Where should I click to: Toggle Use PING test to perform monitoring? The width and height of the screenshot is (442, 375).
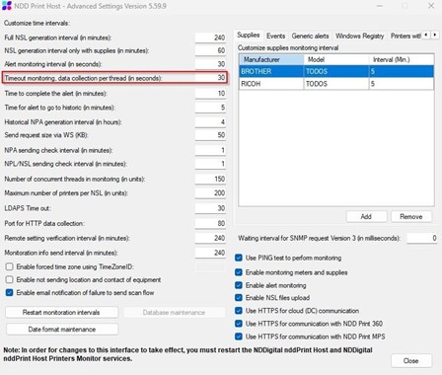click(x=239, y=258)
